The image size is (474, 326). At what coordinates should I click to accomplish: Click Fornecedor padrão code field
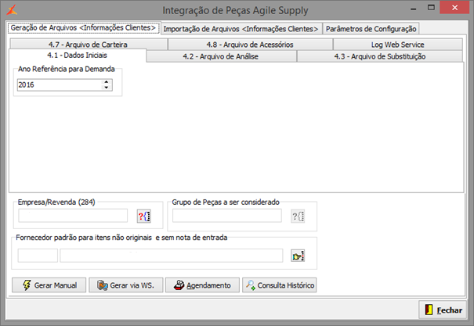[38, 256]
